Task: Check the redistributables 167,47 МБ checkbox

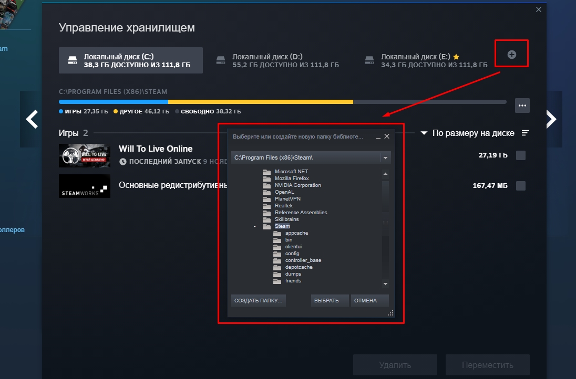Action: [520, 186]
